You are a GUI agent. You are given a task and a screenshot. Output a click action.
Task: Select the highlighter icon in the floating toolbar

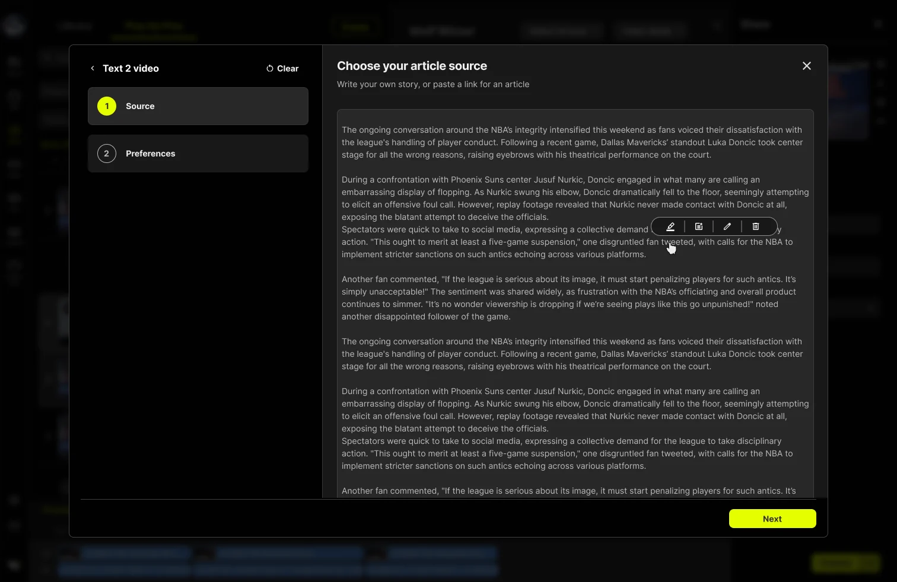(670, 226)
